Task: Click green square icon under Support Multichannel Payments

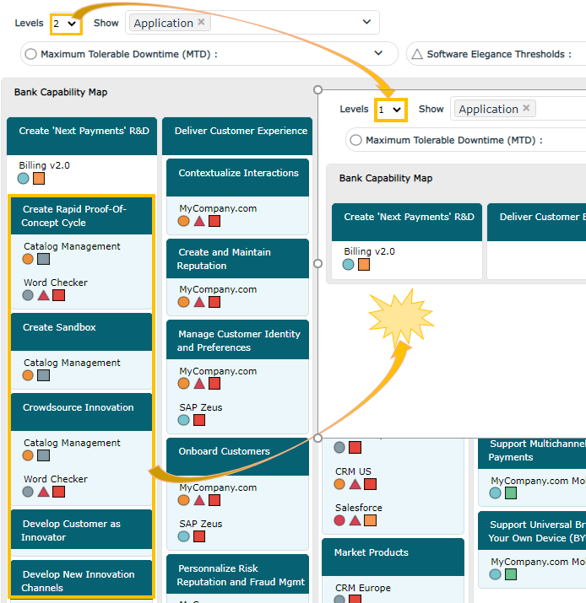Action: pyautogui.click(x=511, y=493)
